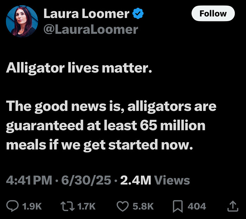
Task: Click the blue verified checkmark badge
Action: pos(138,13)
